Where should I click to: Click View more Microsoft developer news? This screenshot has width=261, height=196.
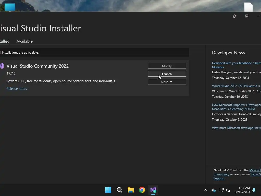coord(236,128)
